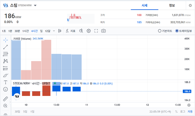
Task: Collapse the drawing toolbar panel
Action: coord(10,102)
